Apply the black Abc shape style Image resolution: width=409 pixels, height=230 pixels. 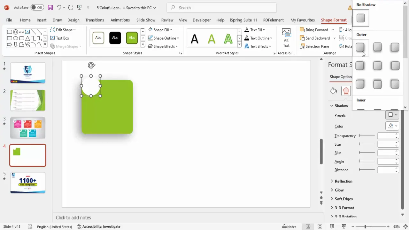tap(115, 38)
